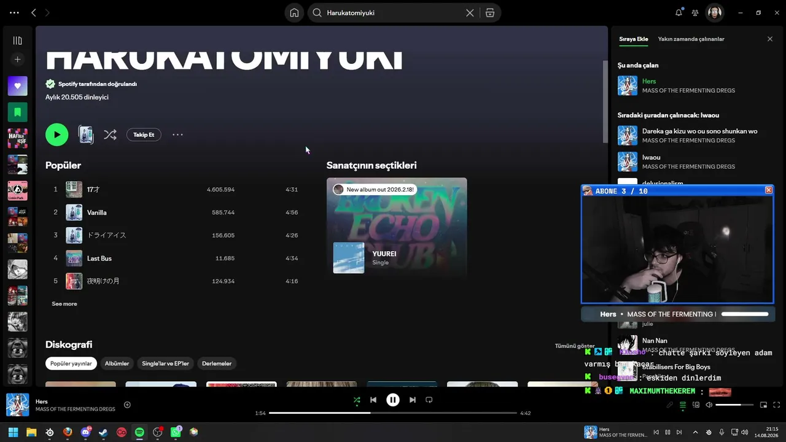This screenshot has height=442, width=786.
Task: Select Dareka ga kizu wo ou sono shunkan wo
Action: pos(694,136)
